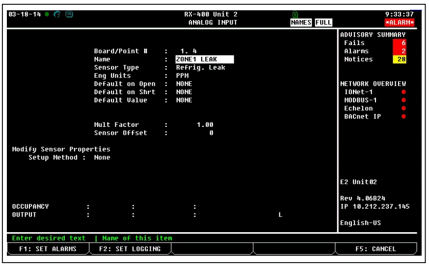Click the green status dot beside the date
This screenshot has height=266, width=429.
(x=47, y=14)
